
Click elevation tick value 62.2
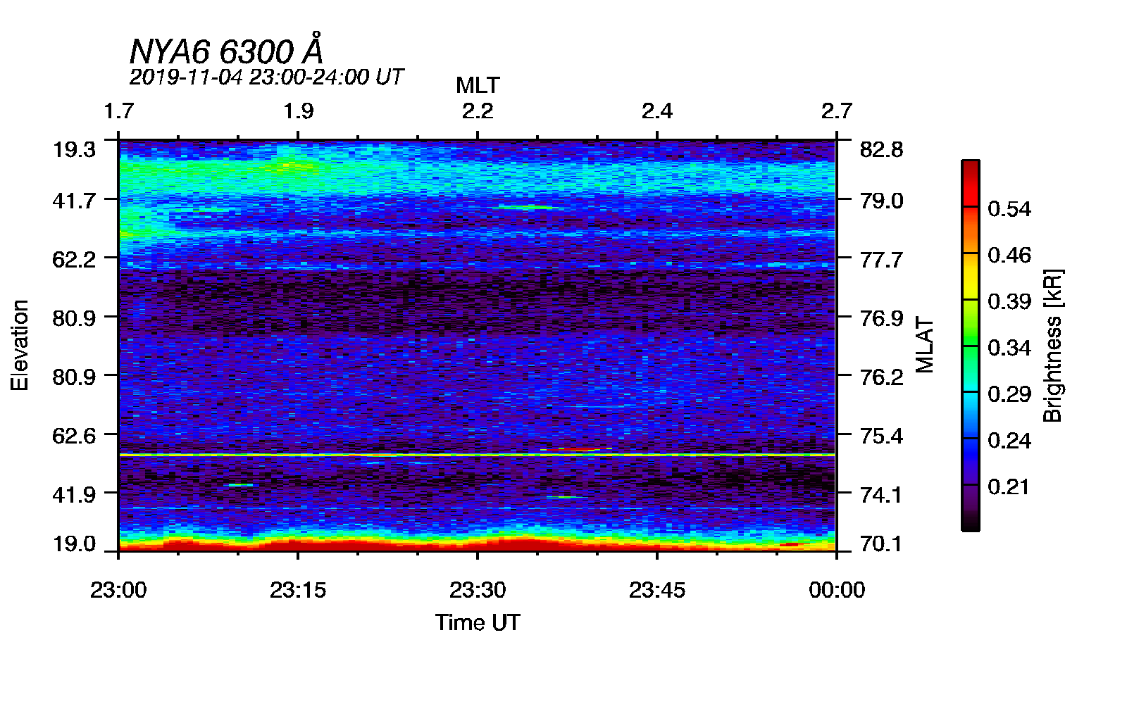[74, 259]
